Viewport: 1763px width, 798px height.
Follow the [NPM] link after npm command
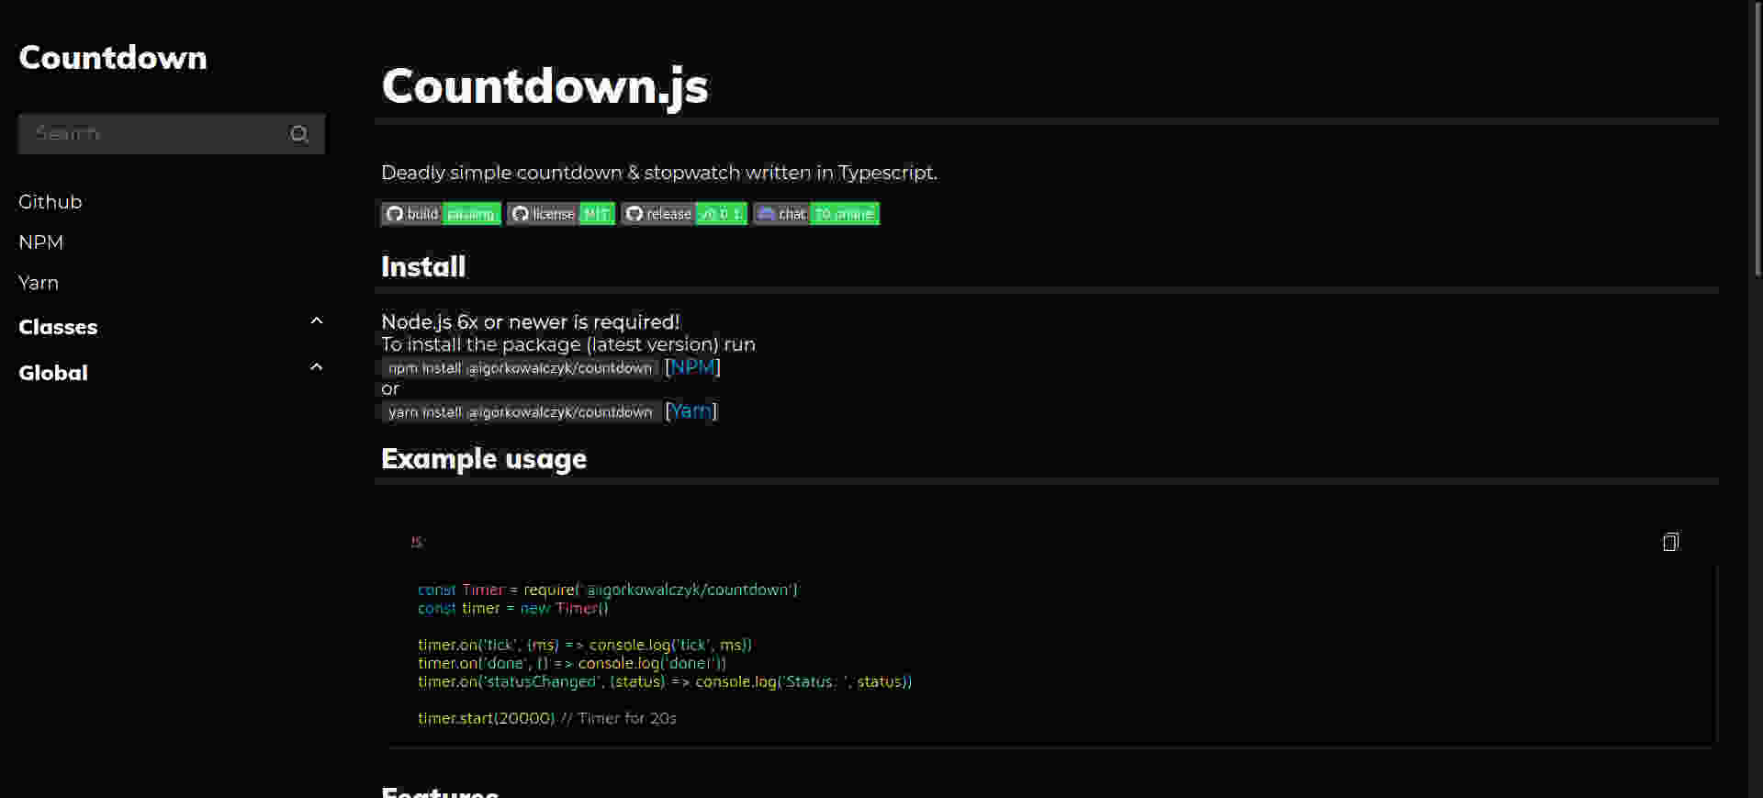[692, 367]
